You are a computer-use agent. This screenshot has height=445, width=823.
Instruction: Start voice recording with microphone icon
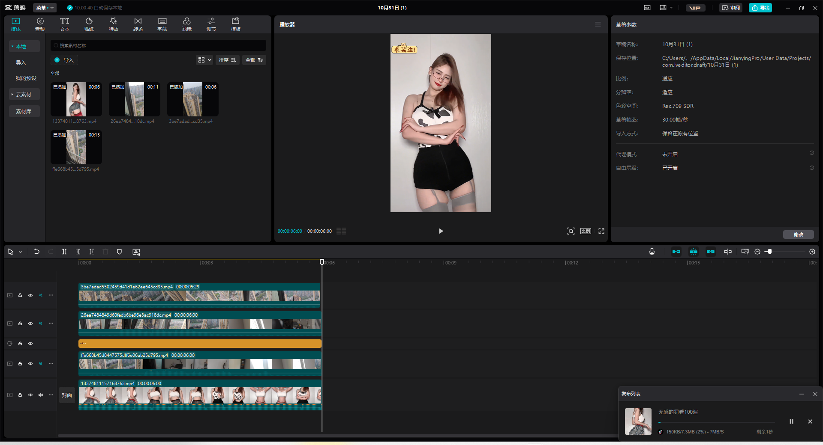click(652, 252)
